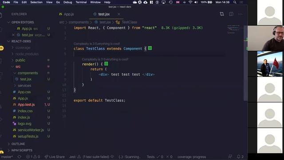Collapse the src folder
Viewport: 284px width, 160px height.
tap(18, 67)
